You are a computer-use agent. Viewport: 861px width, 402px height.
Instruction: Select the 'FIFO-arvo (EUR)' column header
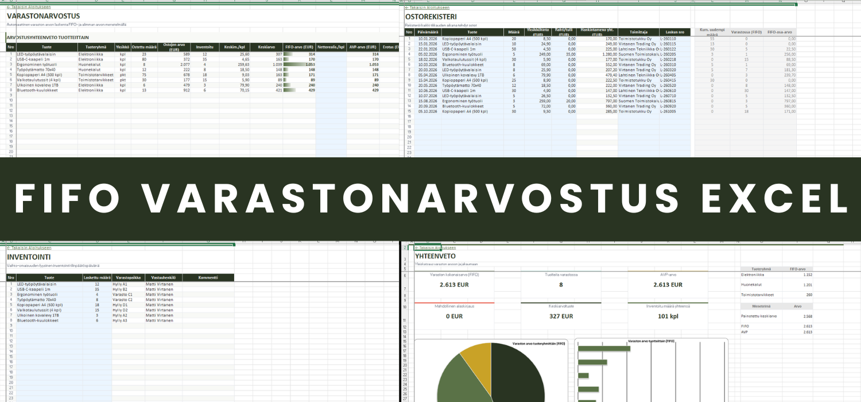pyautogui.click(x=299, y=47)
